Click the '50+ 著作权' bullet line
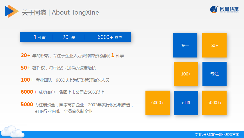244x138 pixels. point(60,68)
